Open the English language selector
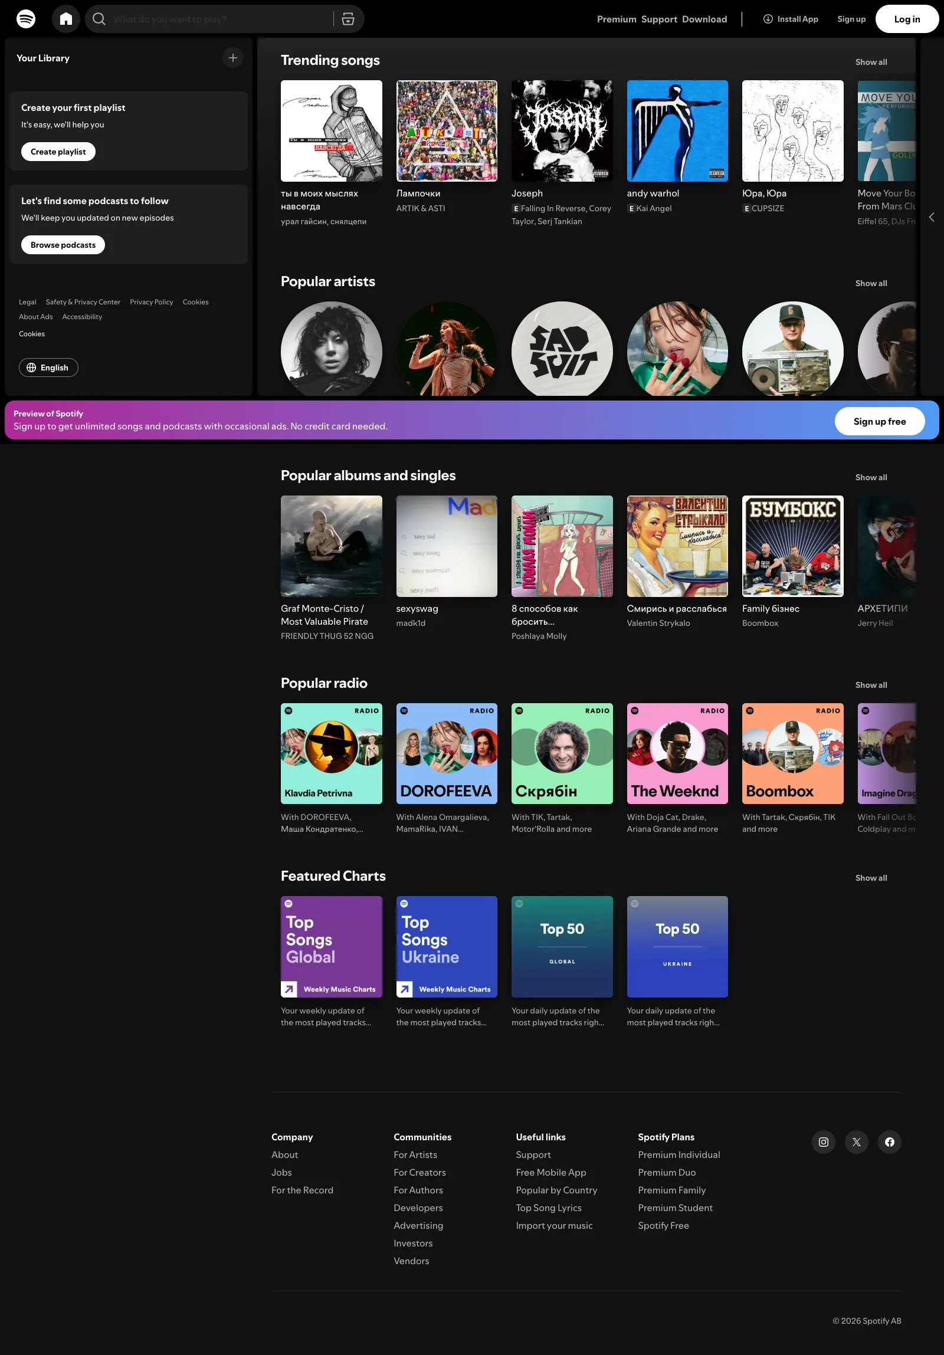944x1355 pixels. coord(48,368)
